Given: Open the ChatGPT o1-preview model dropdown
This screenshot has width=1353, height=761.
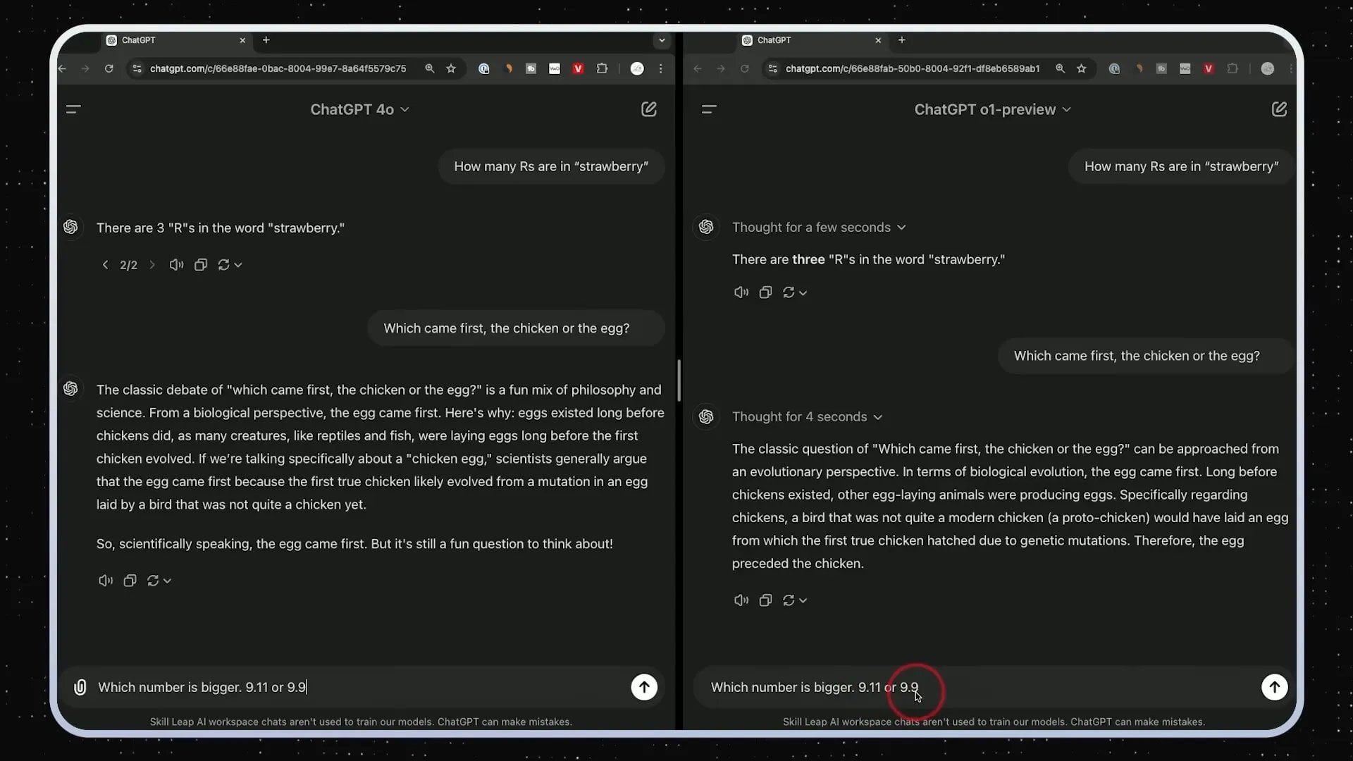Looking at the screenshot, I should 992,109.
